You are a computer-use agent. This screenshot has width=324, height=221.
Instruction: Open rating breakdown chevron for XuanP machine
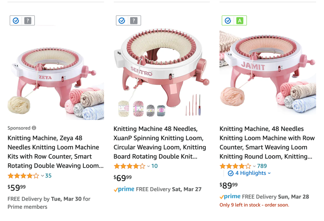pos(148,166)
